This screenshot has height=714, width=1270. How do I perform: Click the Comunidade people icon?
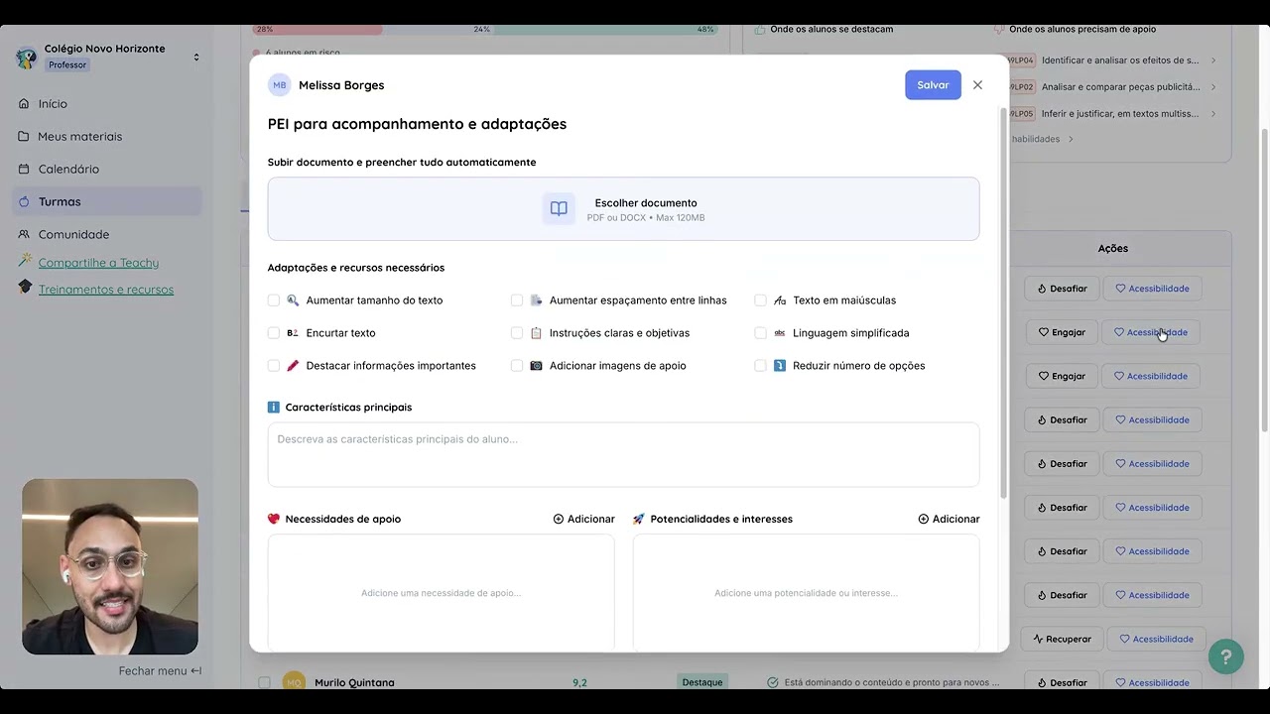(x=24, y=234)
